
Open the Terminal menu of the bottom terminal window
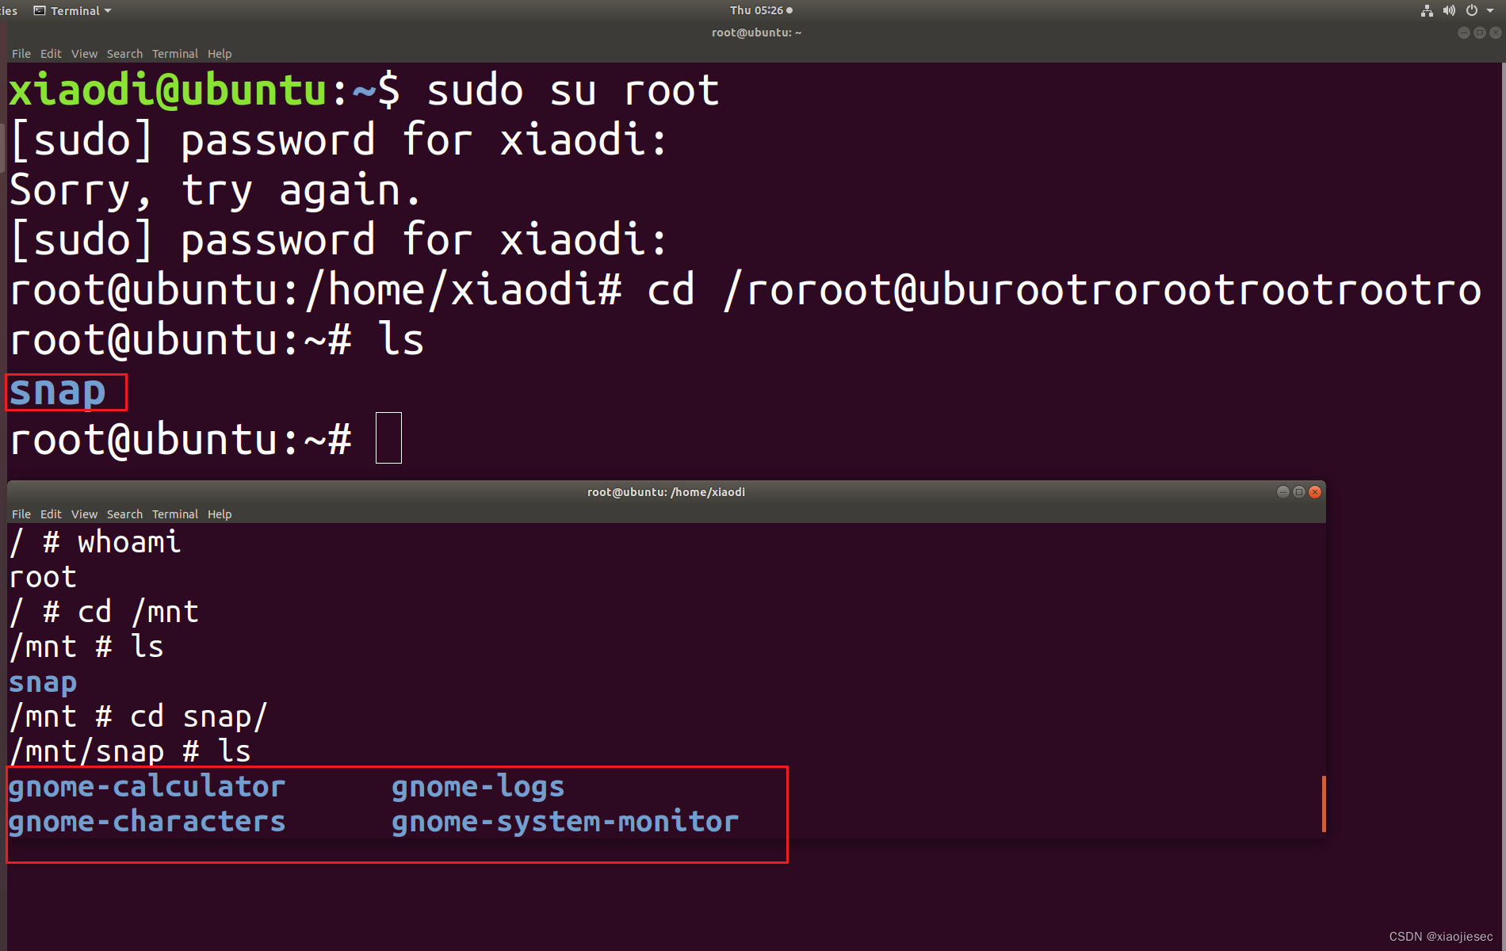[x=174, y=514]
